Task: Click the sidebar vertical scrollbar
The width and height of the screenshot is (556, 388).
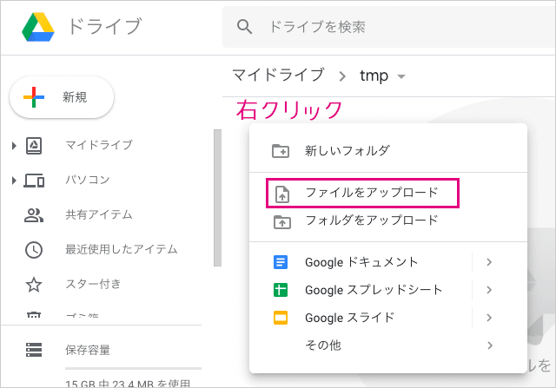Action: (x=217, y=198)
